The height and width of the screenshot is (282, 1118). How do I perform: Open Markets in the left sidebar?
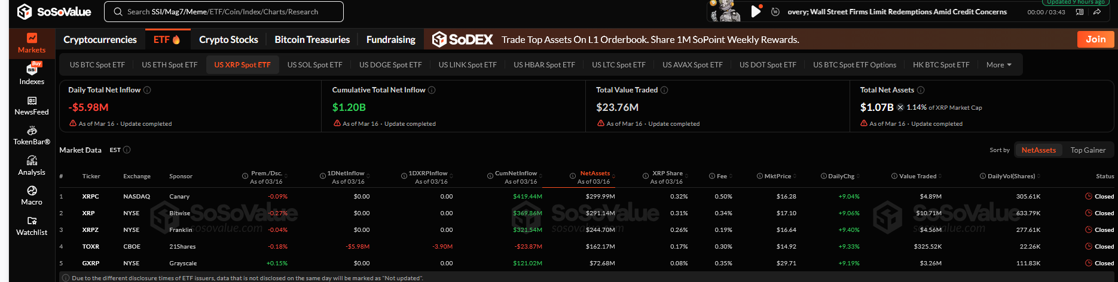coord(32,44)
